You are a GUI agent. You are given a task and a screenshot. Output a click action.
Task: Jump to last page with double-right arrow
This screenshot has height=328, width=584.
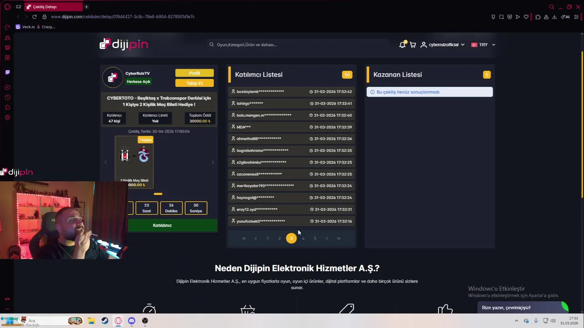(339, 238)
